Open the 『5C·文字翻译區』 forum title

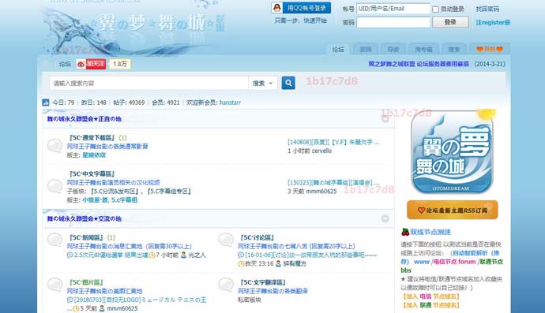click(263, 282)
